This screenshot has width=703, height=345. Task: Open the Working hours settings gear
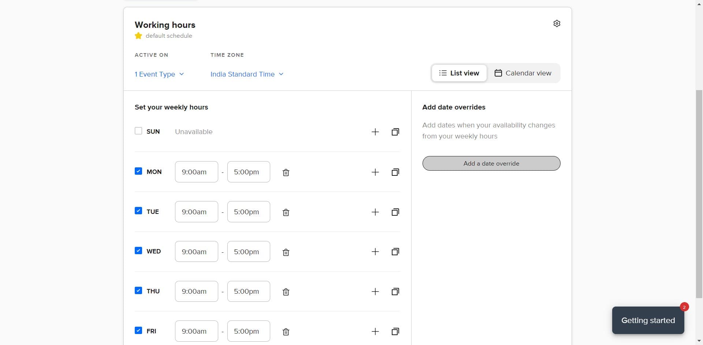pyautogui.click(x=557, y=23)
